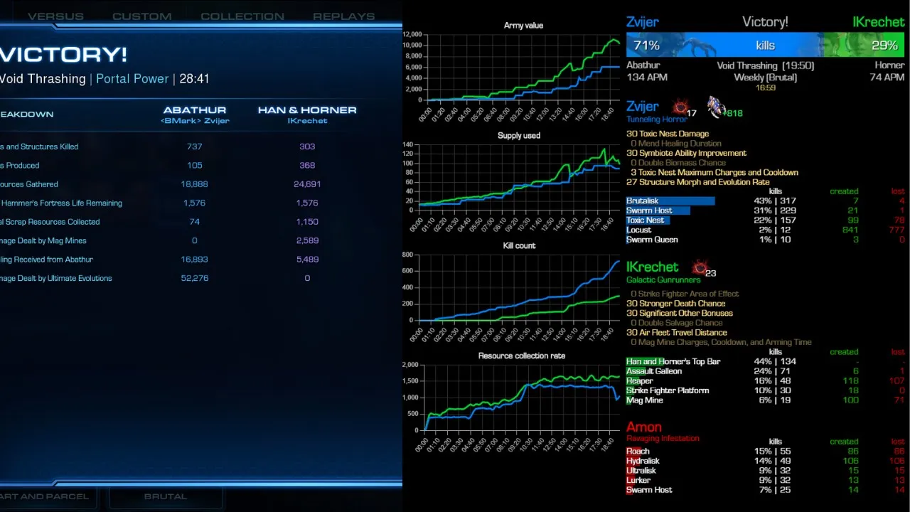Click the Reaper unit row
The image size is (910, 512).
click(765, 381)
